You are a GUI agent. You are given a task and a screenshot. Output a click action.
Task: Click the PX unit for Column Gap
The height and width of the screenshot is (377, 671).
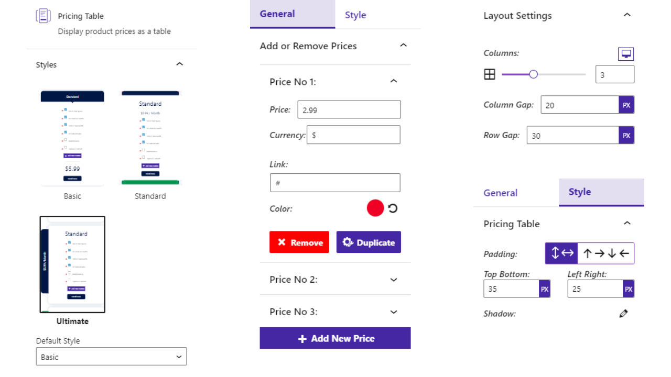[x=626, y=105]
